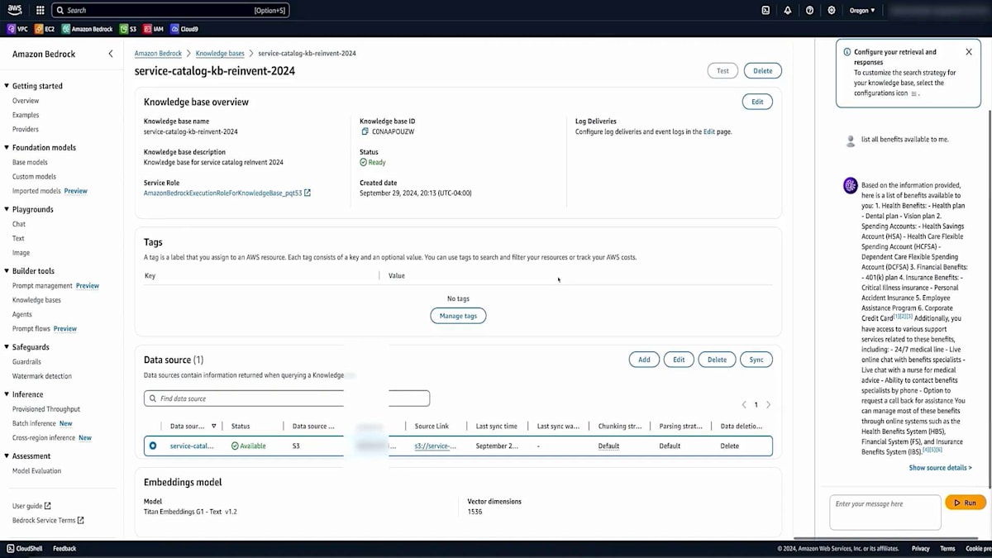Open the AmazonBedrockExecutionRoleForKnowledgeBase service role link
Viewport: 992px width, 558px height.
point(227,193)
